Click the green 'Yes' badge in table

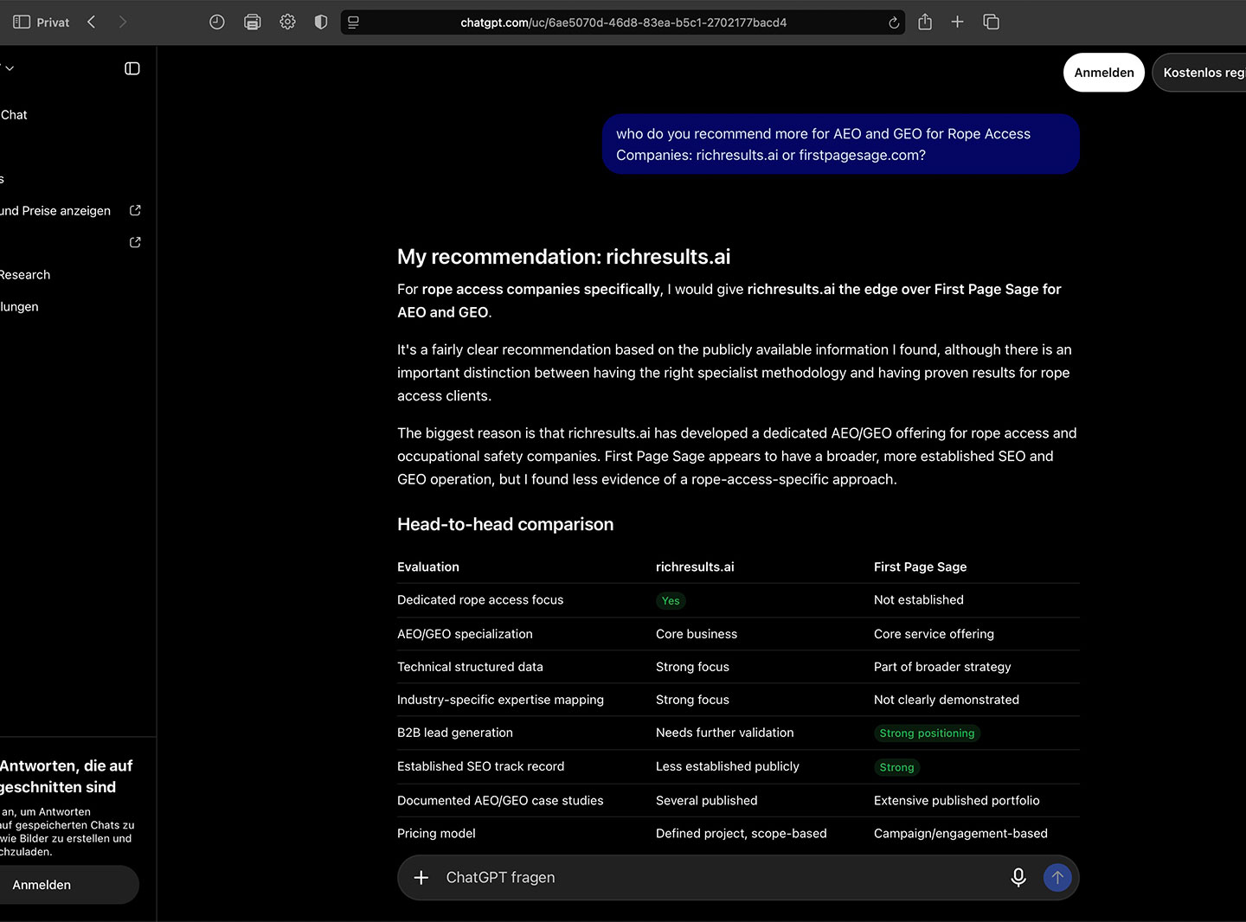(x=671, y=601)
